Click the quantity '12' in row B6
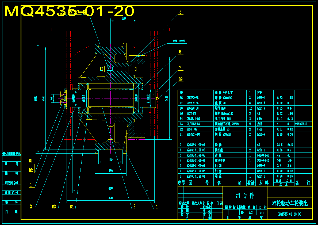 [x=250, y=108]
